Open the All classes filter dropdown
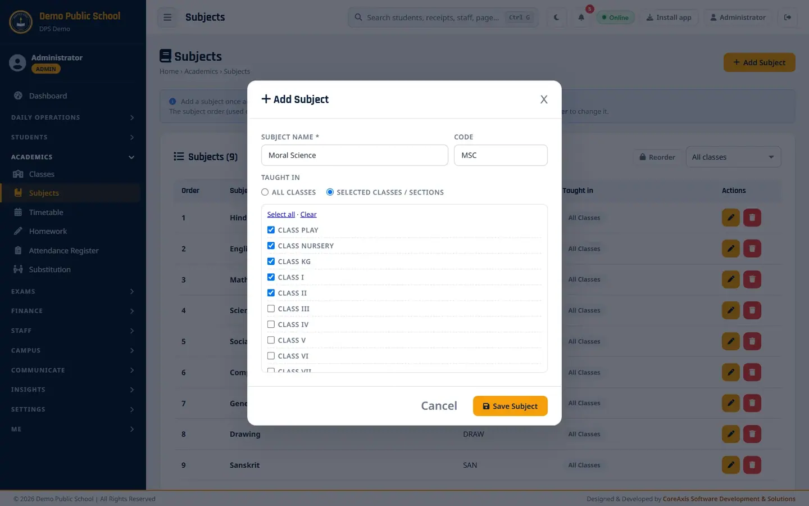Screen dimensions: 809x506 pos(733,157)
